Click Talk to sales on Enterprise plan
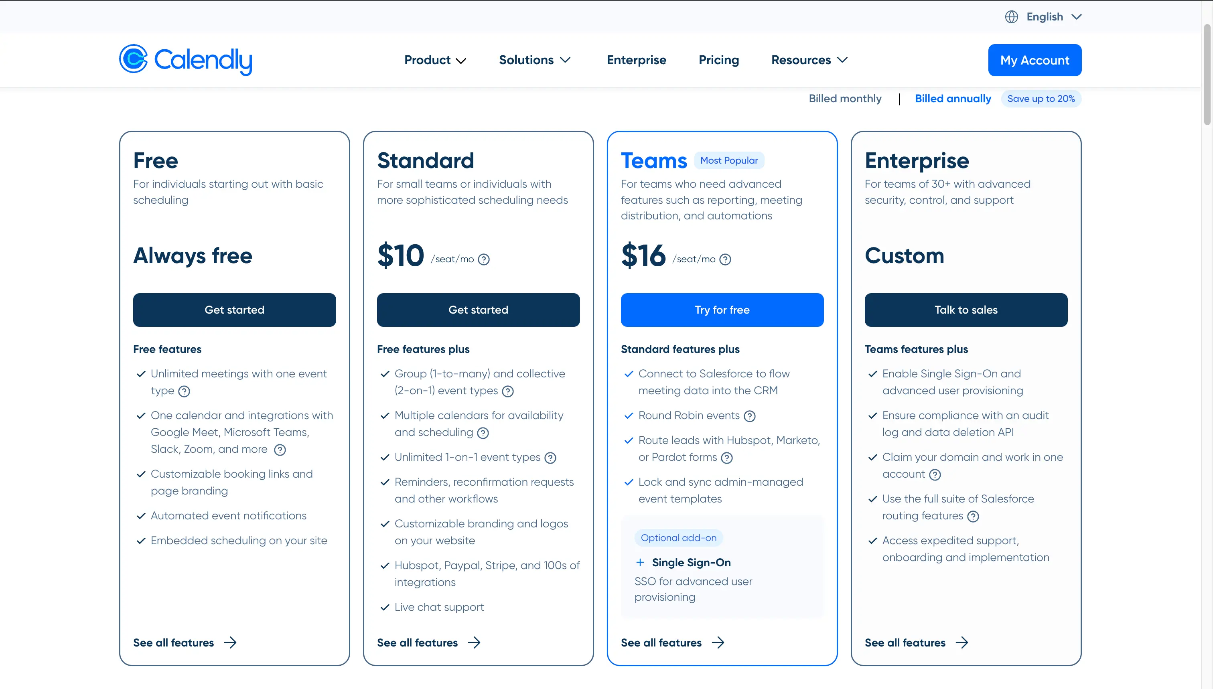Screen dimensions: 1213x689 pyautogui.click(x=966, y=309)
